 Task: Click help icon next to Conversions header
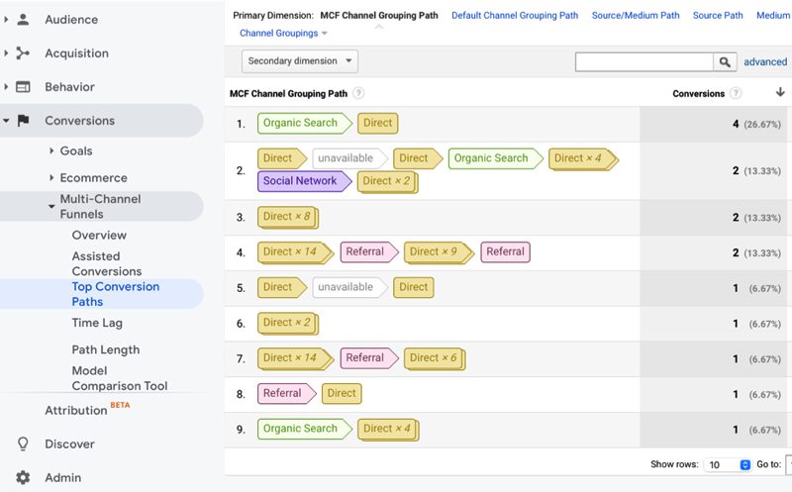[735, 93]
